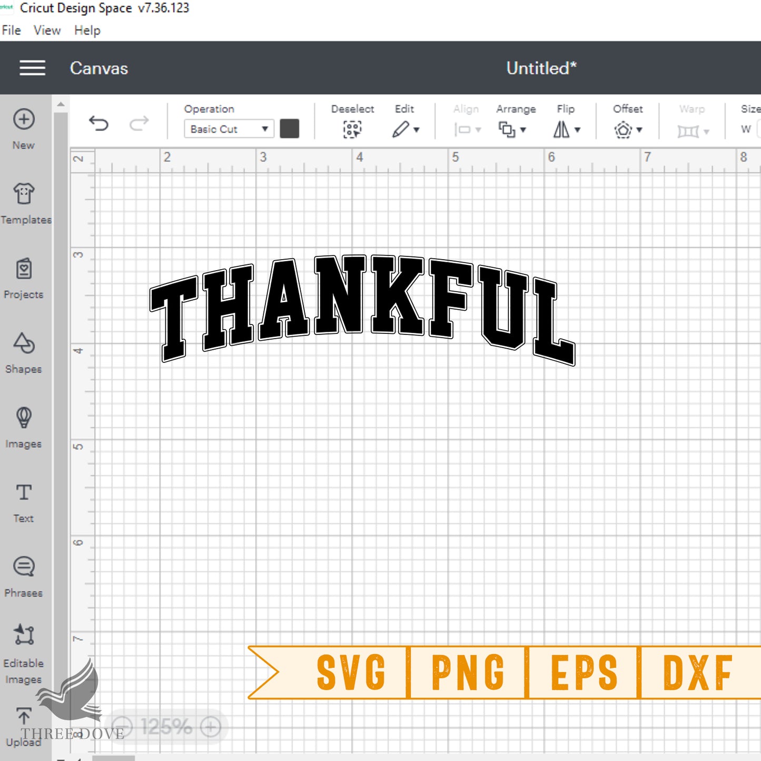761x761 pixels.
Task: Click the Deselect icon
Action: 352,129
